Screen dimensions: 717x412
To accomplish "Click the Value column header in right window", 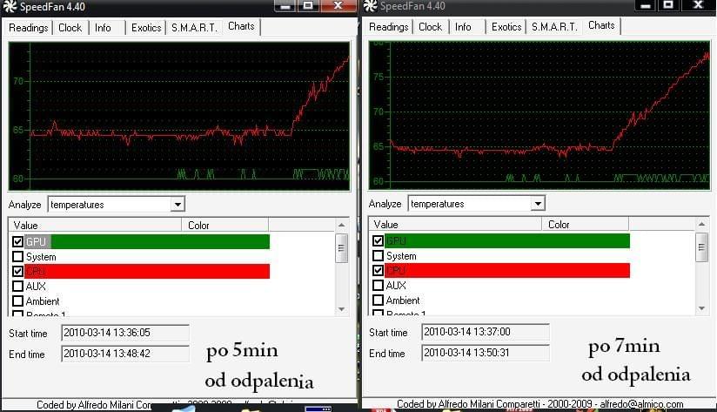I will coord(455,225).
